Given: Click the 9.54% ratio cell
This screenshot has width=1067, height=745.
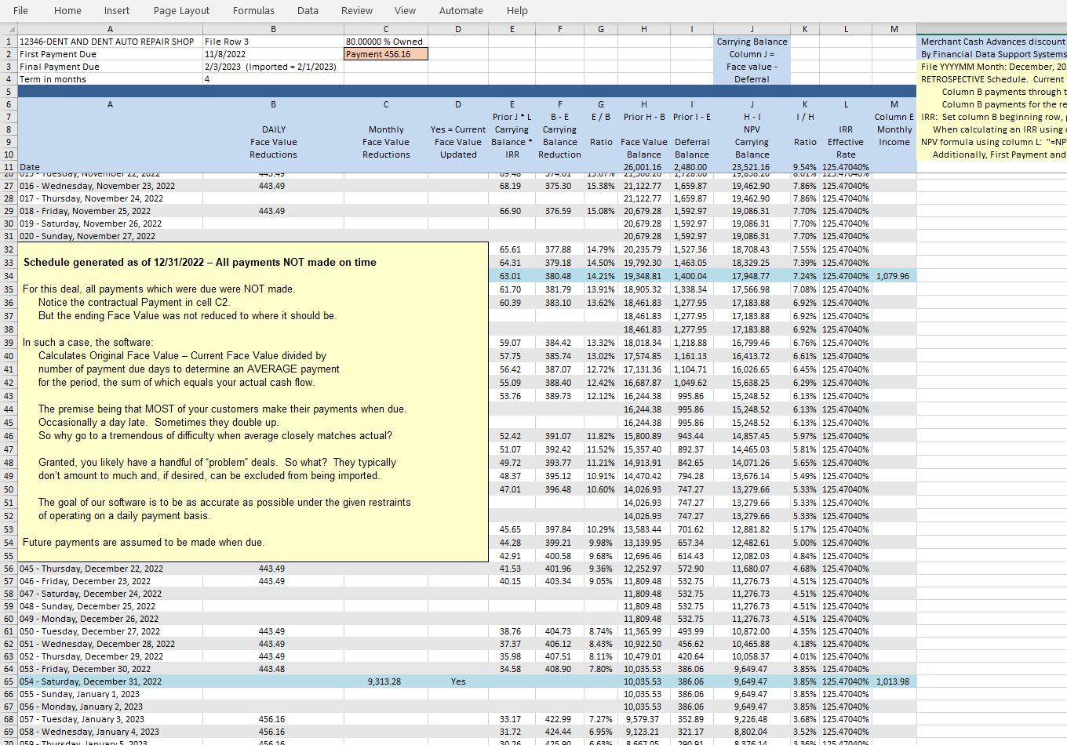Looking at the screenshot, I should tap(805, 167).
